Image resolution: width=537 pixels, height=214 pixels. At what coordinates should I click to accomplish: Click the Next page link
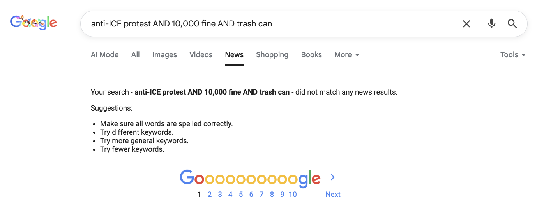(x=333, y=195)
